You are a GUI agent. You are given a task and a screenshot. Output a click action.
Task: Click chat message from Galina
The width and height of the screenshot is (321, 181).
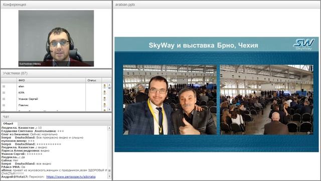[10, 160]
